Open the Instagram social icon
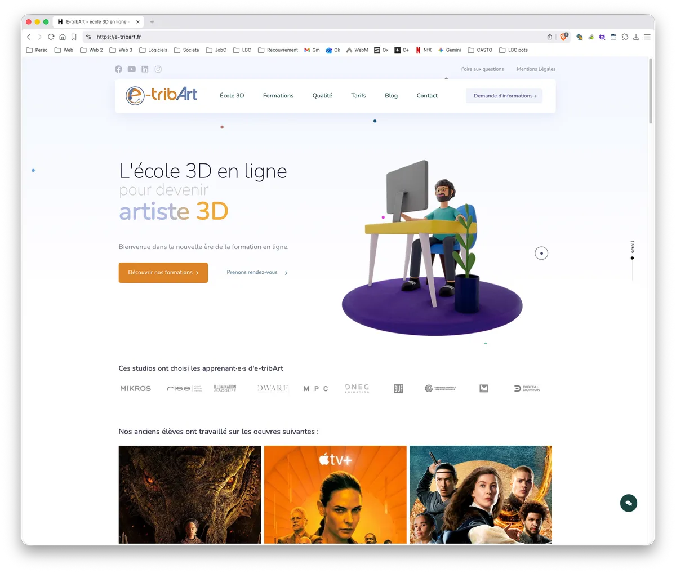The height and width of the screenshot is (573, 676). tap(158, 69)
